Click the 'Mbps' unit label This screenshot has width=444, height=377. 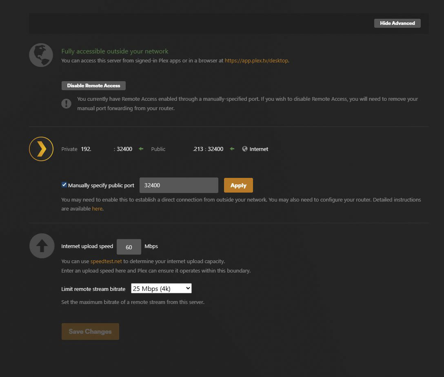[x=151, y=246]
